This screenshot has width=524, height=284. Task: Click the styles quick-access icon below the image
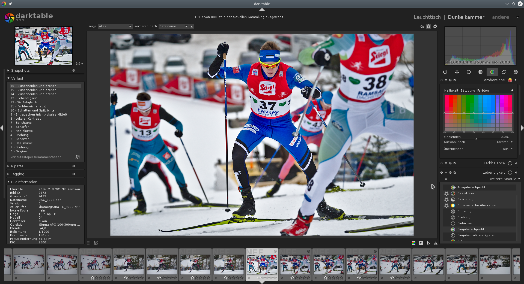coord(96,243)
